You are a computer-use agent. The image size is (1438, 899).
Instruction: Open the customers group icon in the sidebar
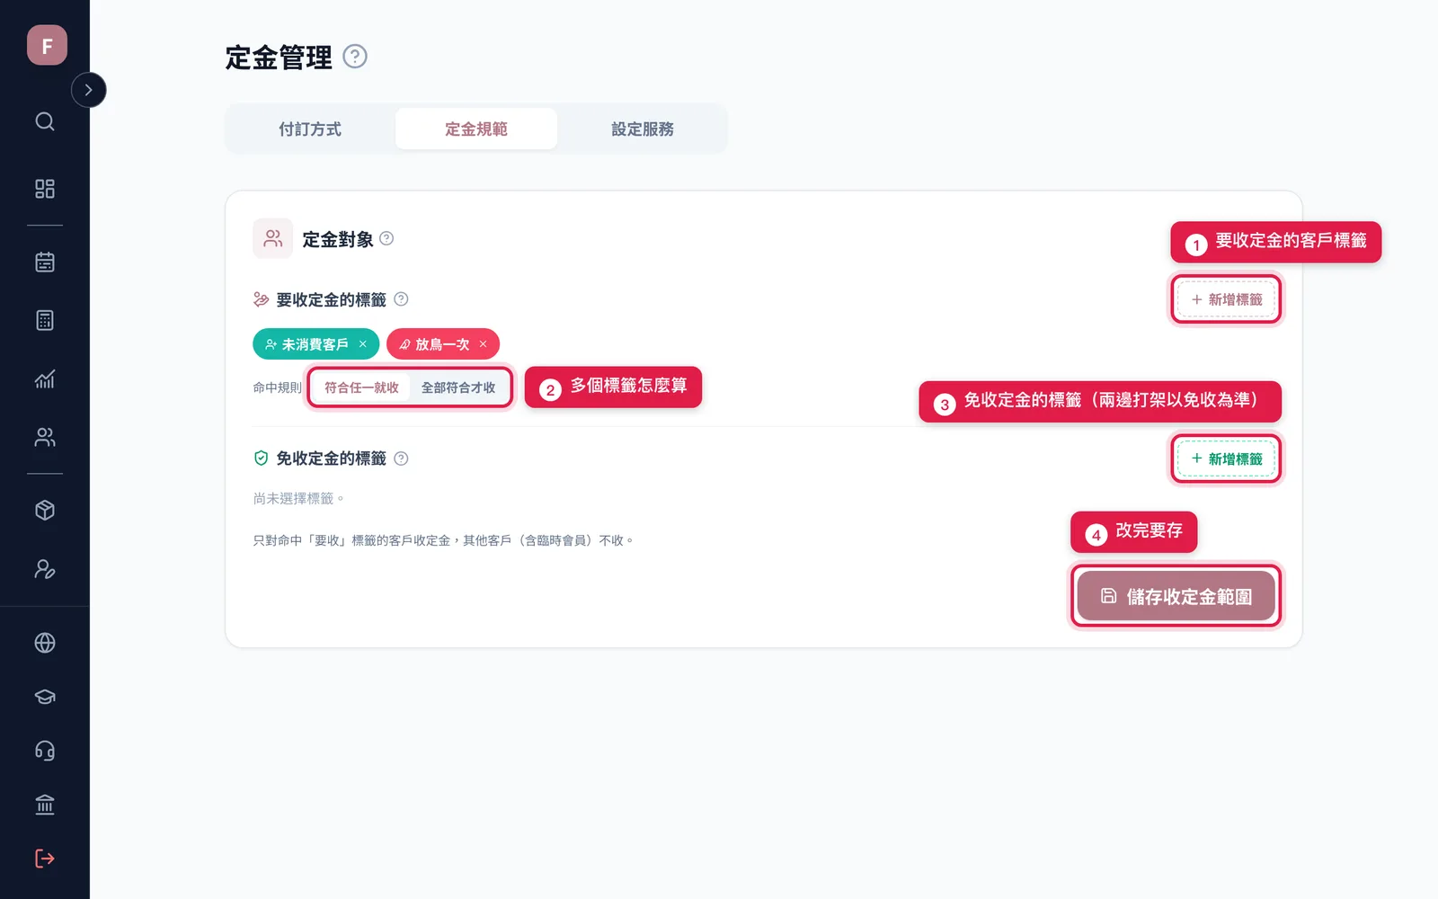pyautogui.click(x=45, y=437)
